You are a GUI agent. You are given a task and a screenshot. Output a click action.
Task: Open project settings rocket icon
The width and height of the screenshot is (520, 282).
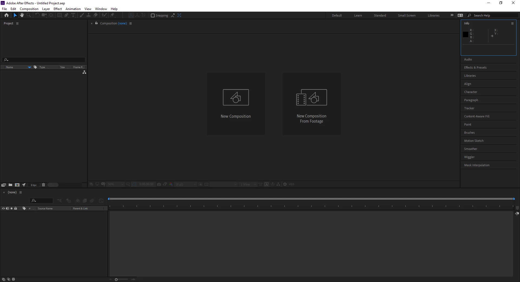coord(24,185)
